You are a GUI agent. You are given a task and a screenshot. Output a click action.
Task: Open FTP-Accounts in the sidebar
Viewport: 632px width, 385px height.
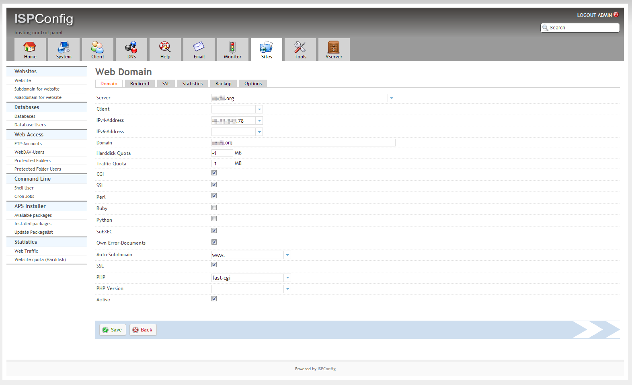pos(28,144)
